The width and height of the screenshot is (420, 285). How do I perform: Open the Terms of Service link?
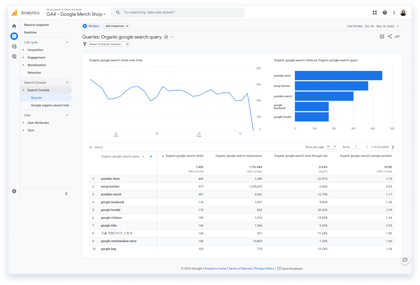point(240,269)
